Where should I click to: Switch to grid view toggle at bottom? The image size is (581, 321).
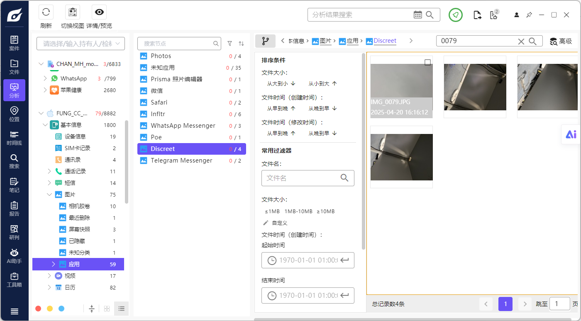tap(107, 309)
